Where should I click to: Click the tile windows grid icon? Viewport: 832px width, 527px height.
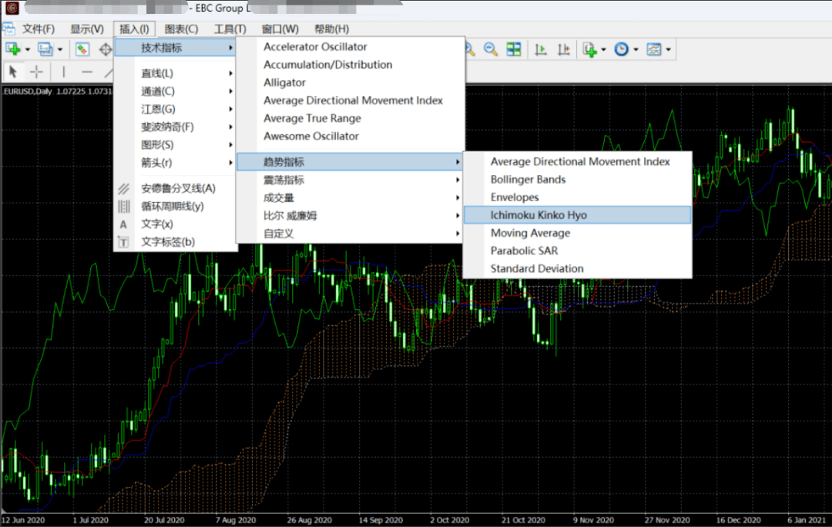click(514, 49)
